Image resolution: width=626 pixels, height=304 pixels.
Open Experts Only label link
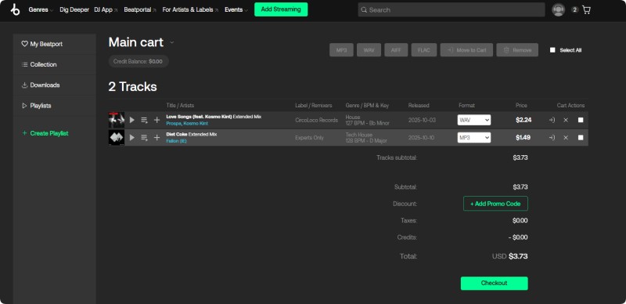coord(309,138)
